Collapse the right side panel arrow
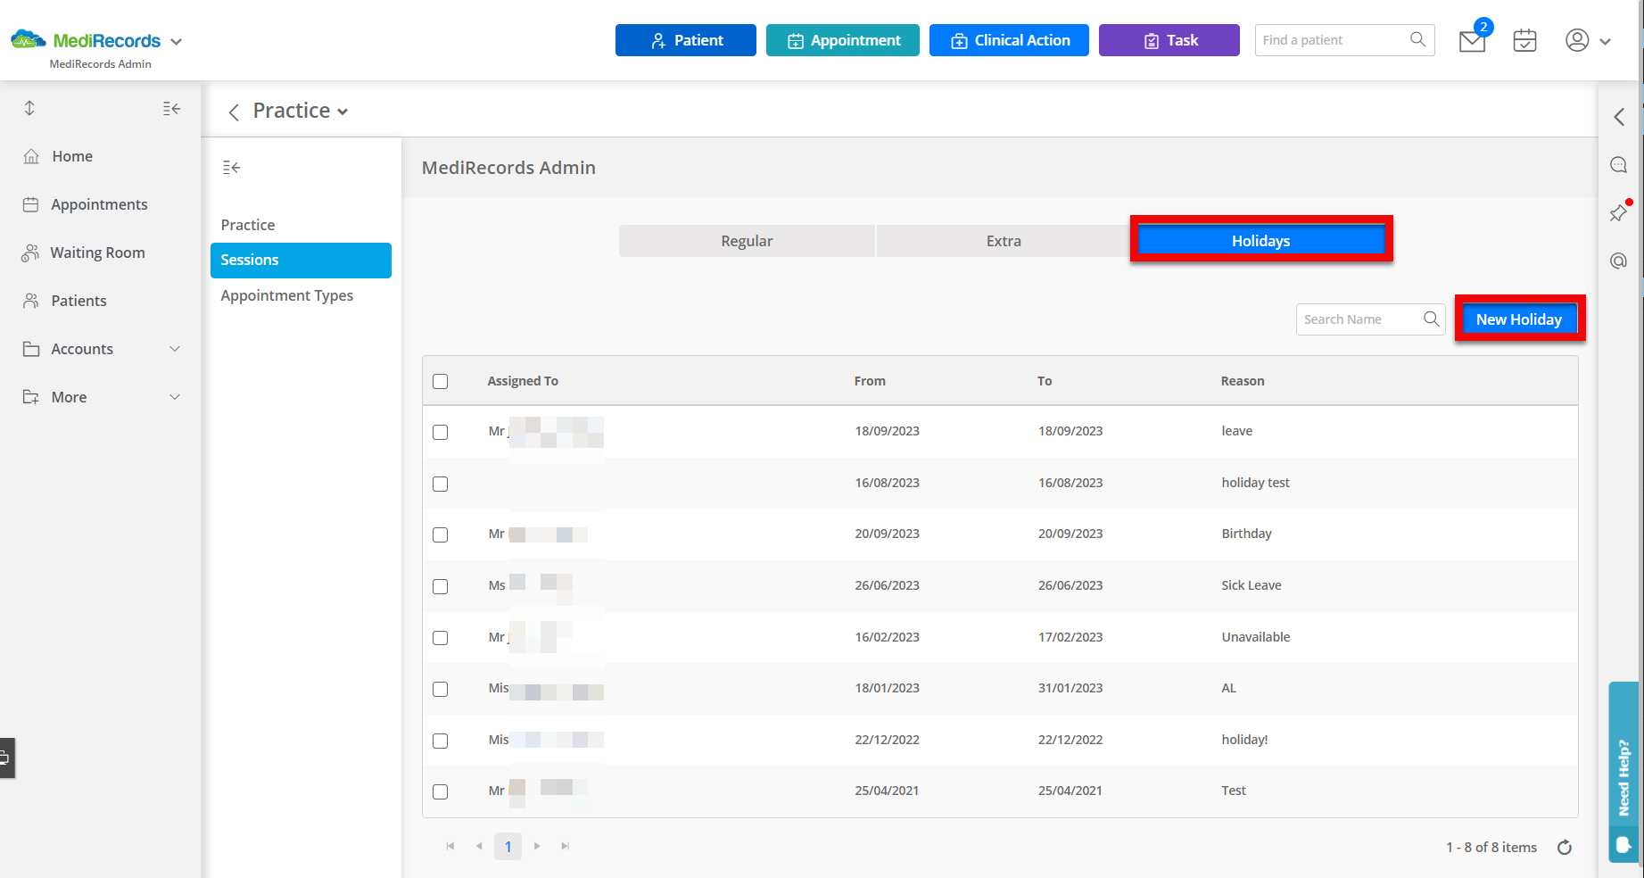Viewport: 1644px width, 878px height. point(1619,117)
